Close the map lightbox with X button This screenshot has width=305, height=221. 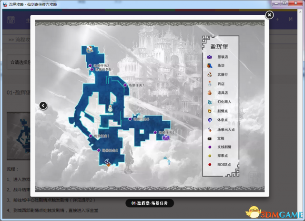(x=269, y=15)
